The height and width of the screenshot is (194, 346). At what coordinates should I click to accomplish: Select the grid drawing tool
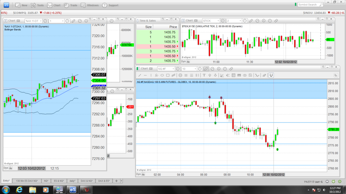pyautogui.click(x=234, y=75)
